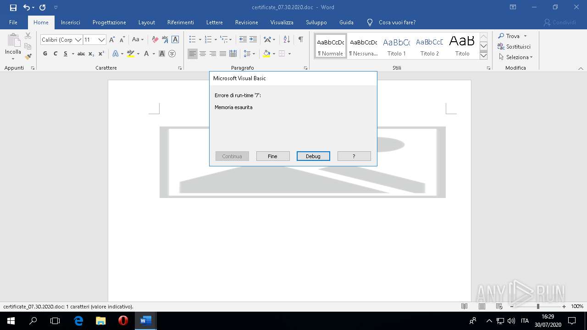Open Read Mode view in the status bar
This screenshot has width=587, height=330.
coord(464,306)
